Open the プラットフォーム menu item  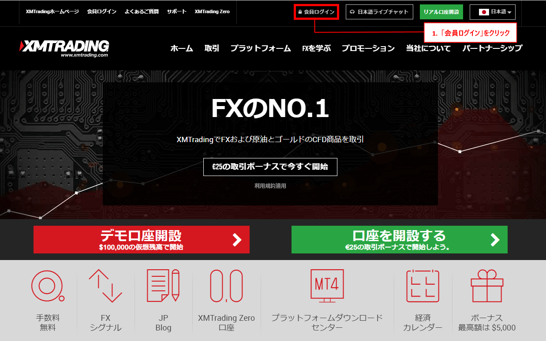point(260,48)
